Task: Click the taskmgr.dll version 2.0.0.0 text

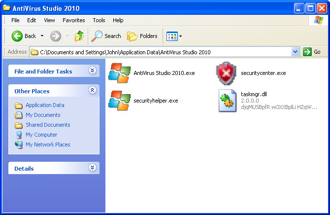Action: coord(250,101)
